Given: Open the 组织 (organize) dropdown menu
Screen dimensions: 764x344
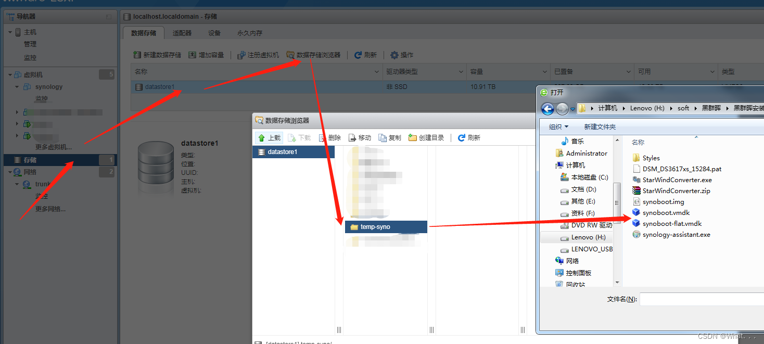Looking at the screenshot, I should click(558, 127).
